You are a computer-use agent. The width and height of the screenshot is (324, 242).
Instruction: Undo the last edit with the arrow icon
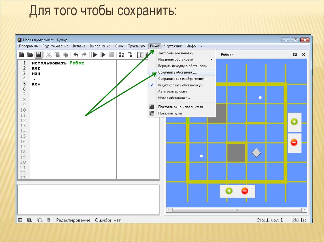tap(76, 55)
